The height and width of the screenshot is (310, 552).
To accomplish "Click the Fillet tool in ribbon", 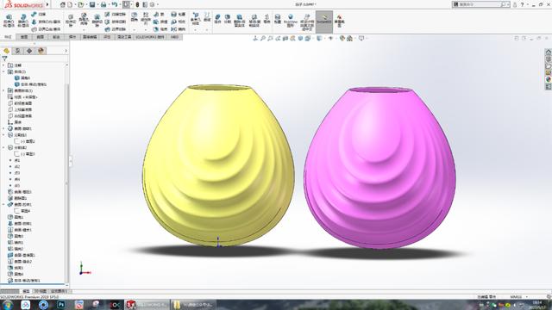I will [x=135, y=17].
